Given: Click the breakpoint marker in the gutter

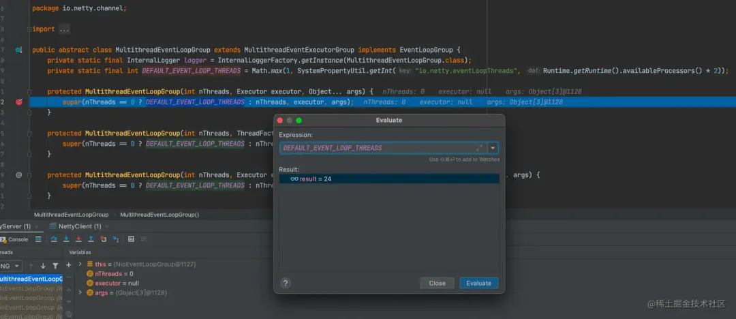Looking at the screenshot, I should [x=19, y=102].
